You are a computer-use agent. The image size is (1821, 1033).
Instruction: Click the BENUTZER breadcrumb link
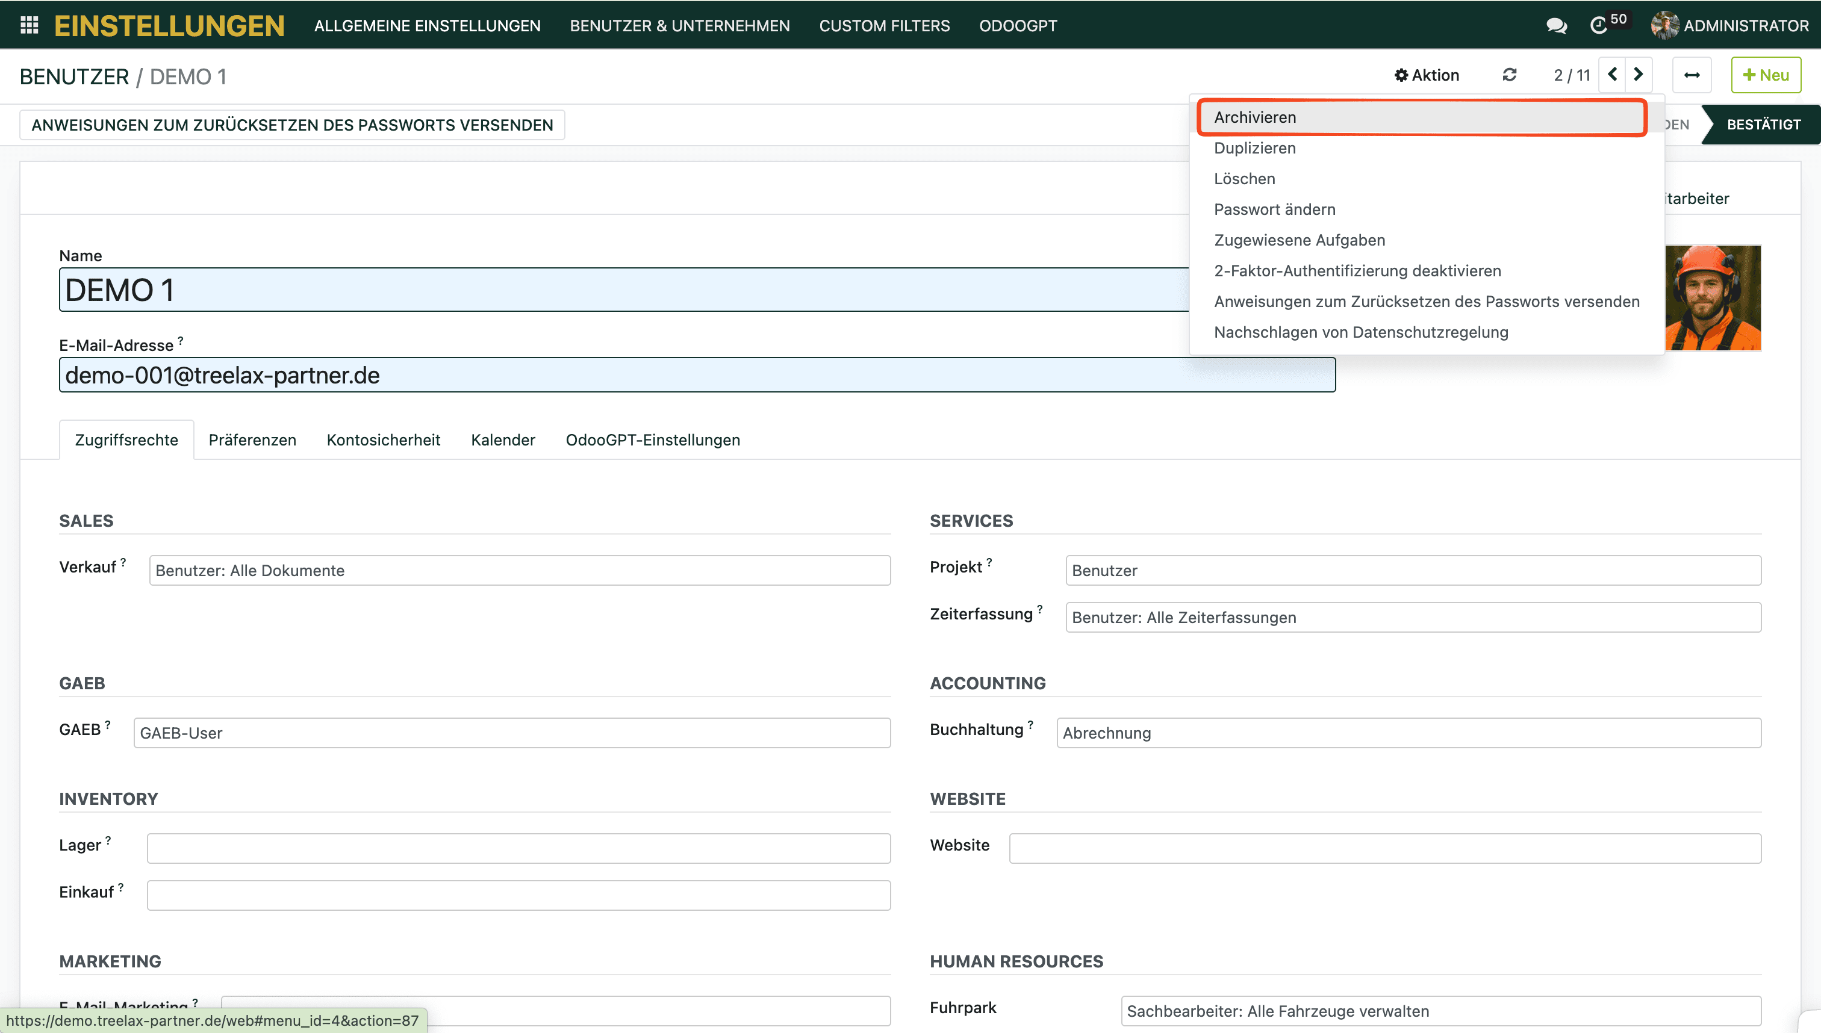click(74, 76)
